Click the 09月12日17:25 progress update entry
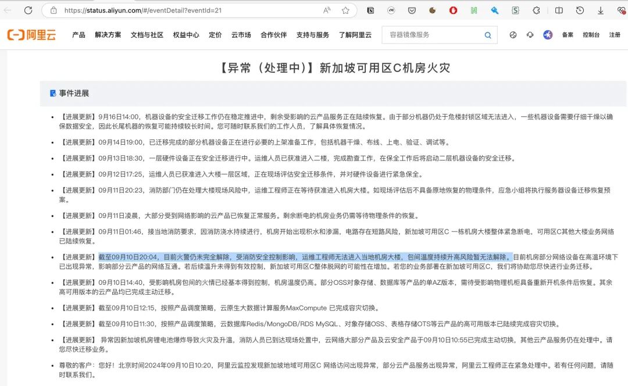Screen dimensions: 628x386 click(x=242, y=174)
